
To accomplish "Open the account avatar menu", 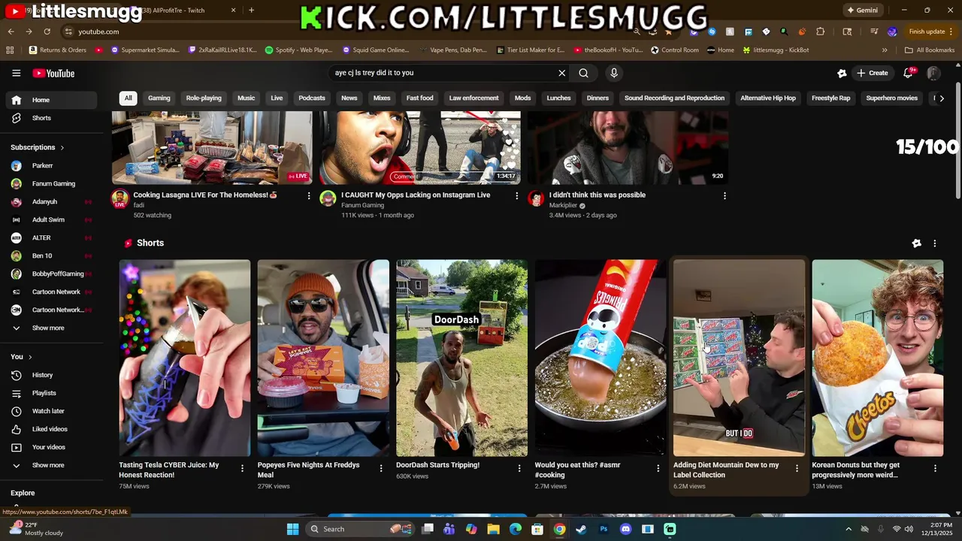I will pos(933,73).
